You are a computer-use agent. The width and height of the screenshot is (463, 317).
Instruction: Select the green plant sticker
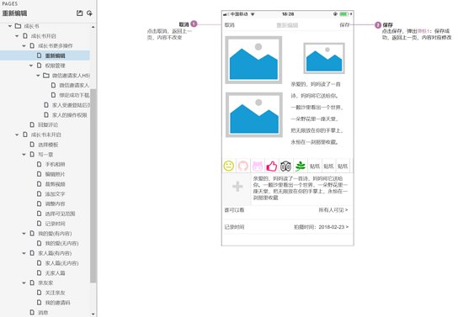click(x=300, y=166)
